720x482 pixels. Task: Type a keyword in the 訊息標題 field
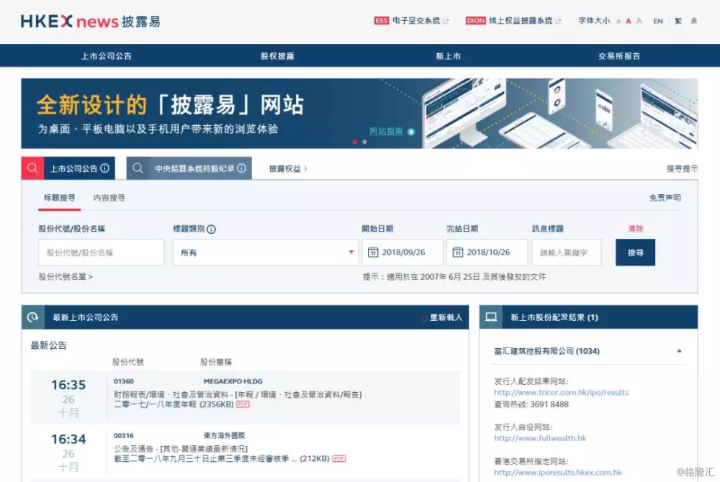pyautogui.click(x=567, y=253)
